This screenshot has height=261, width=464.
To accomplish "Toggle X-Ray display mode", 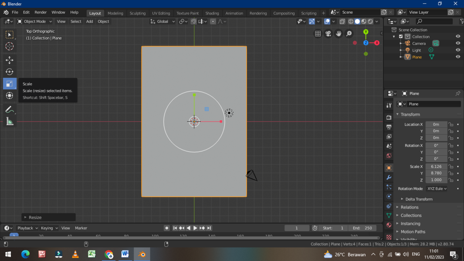I will [x=342, y=21].
